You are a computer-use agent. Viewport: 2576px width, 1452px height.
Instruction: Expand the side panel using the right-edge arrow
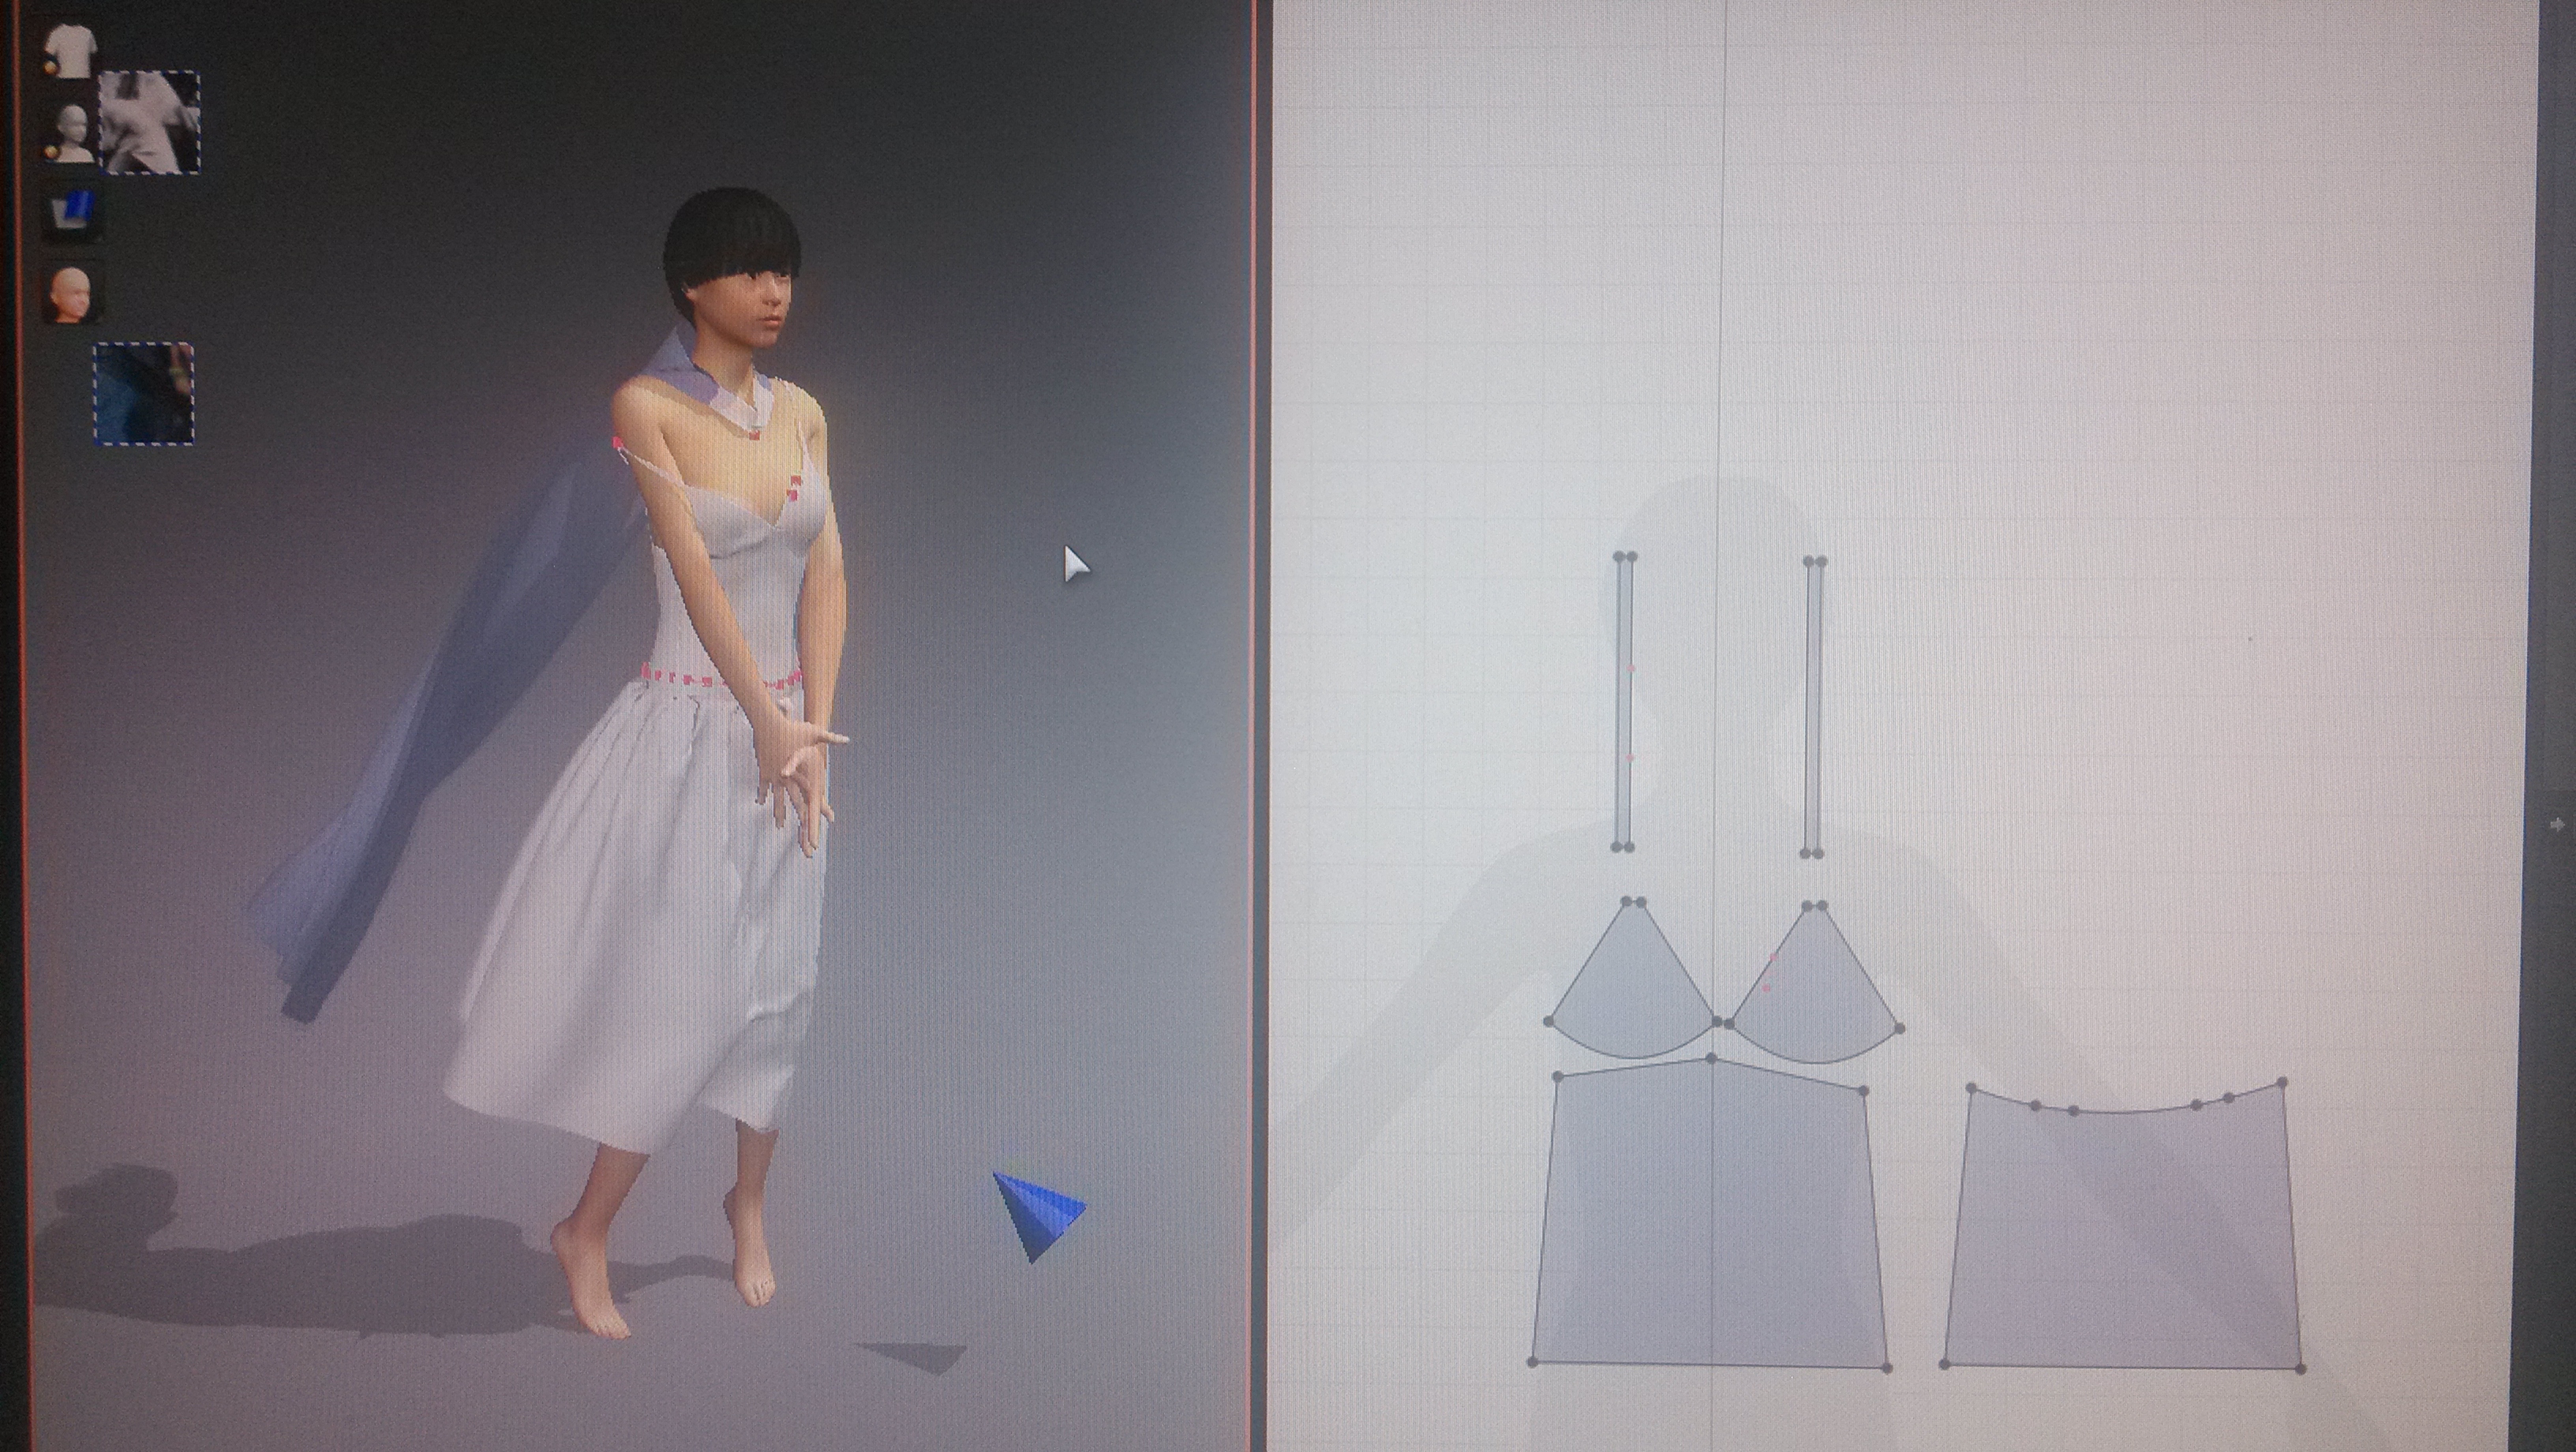click(x=2558, y=825)
